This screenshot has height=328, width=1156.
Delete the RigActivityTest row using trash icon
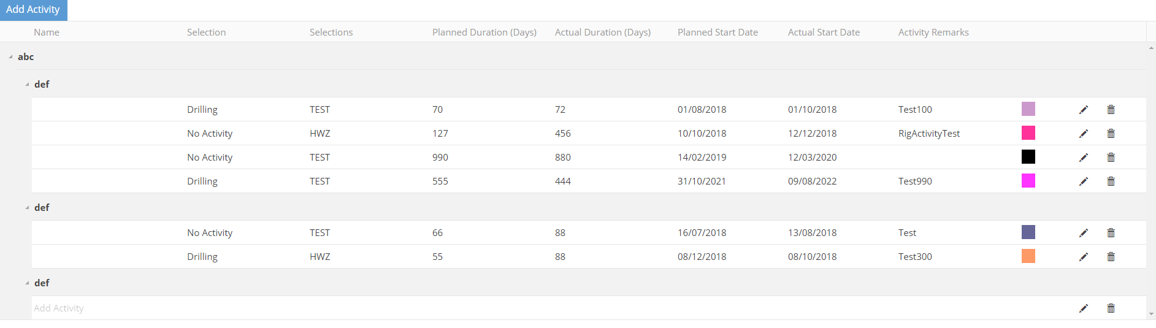tap(1111, 134)
